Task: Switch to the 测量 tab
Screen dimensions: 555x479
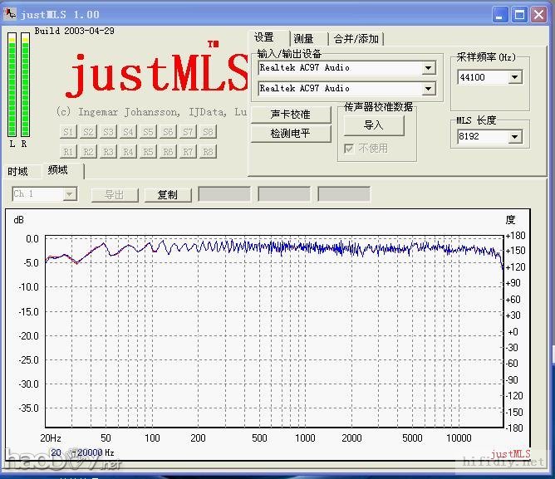Action: (x=303, y=39)
